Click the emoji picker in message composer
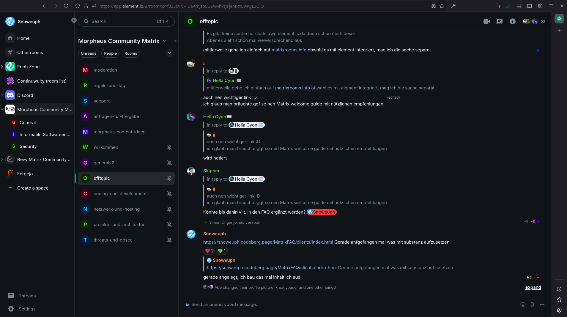Image resolution: width=567 pixels, height=317 pixels. [x=523, y=305]
